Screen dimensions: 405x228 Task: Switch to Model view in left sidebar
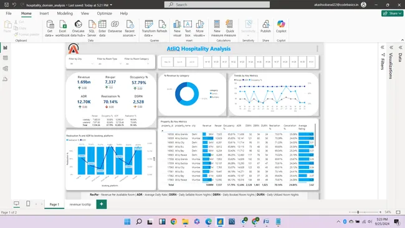(x=5, y=69)
